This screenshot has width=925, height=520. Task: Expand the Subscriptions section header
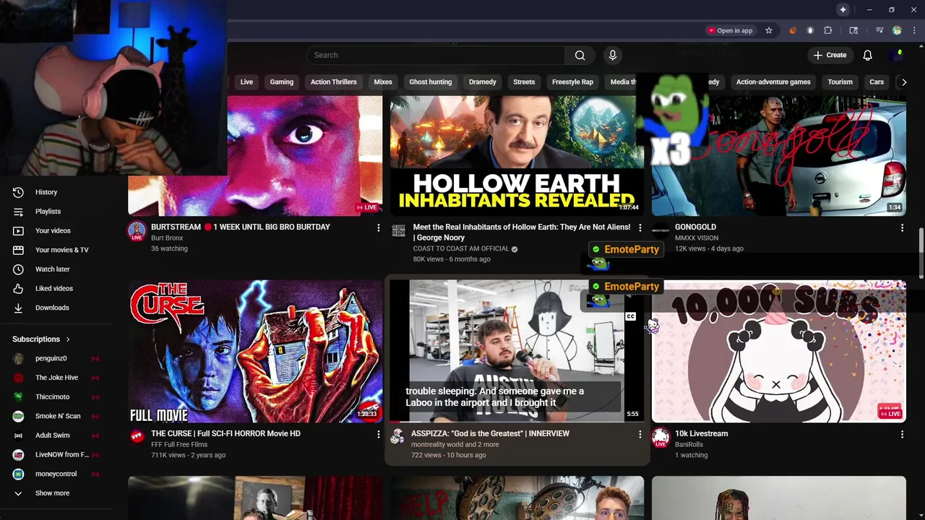click(x=42, y=339)
